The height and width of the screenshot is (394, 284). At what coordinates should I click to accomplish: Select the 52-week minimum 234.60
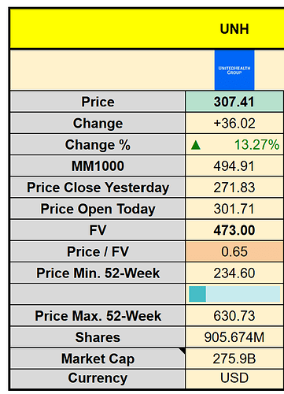[234, 273]
